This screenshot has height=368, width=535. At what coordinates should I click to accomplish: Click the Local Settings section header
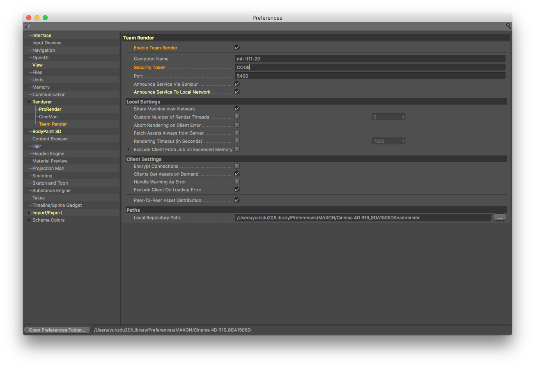point(316,101)
